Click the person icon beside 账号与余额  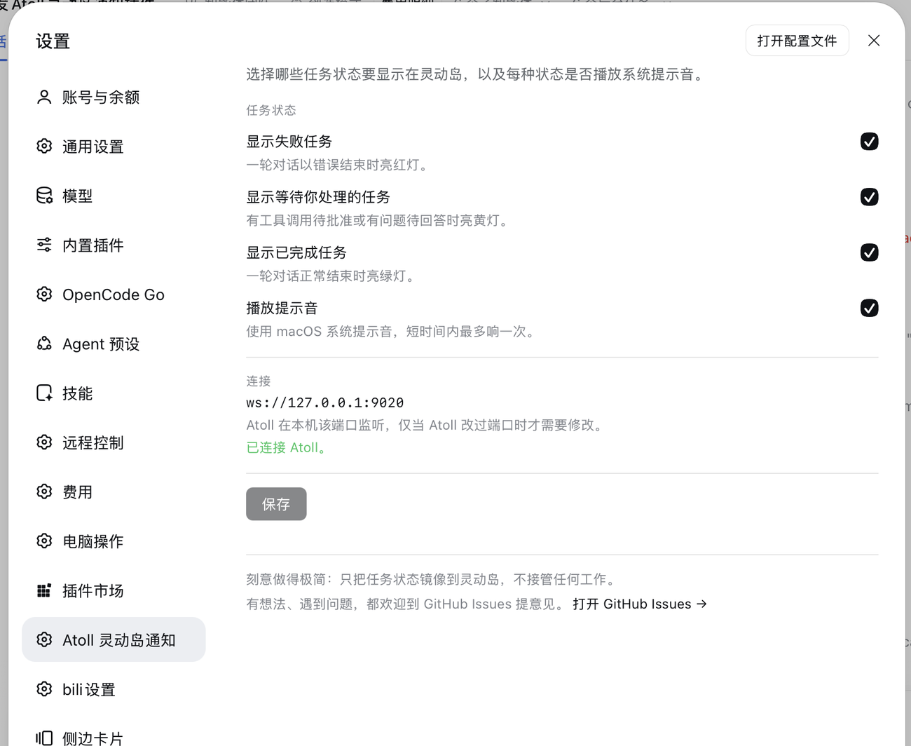pyautogui.click(x=44, y=97)
